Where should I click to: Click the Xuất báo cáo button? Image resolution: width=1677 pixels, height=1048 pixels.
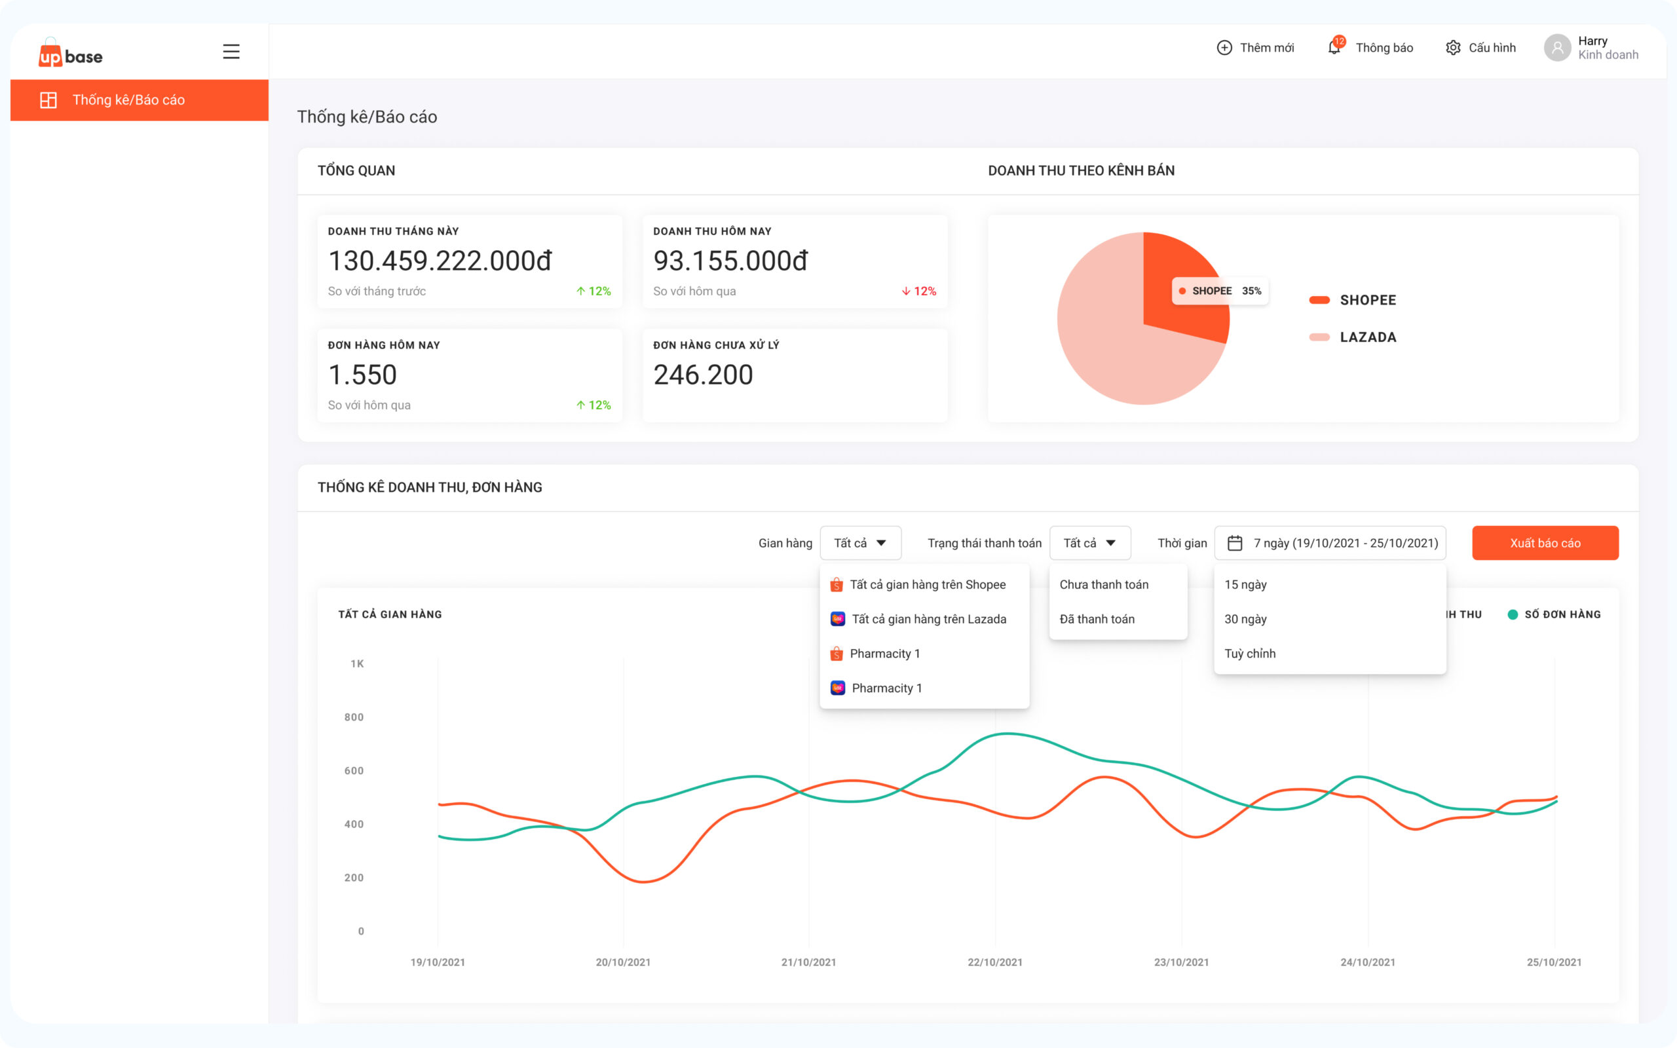click(x=1545, y=544)
